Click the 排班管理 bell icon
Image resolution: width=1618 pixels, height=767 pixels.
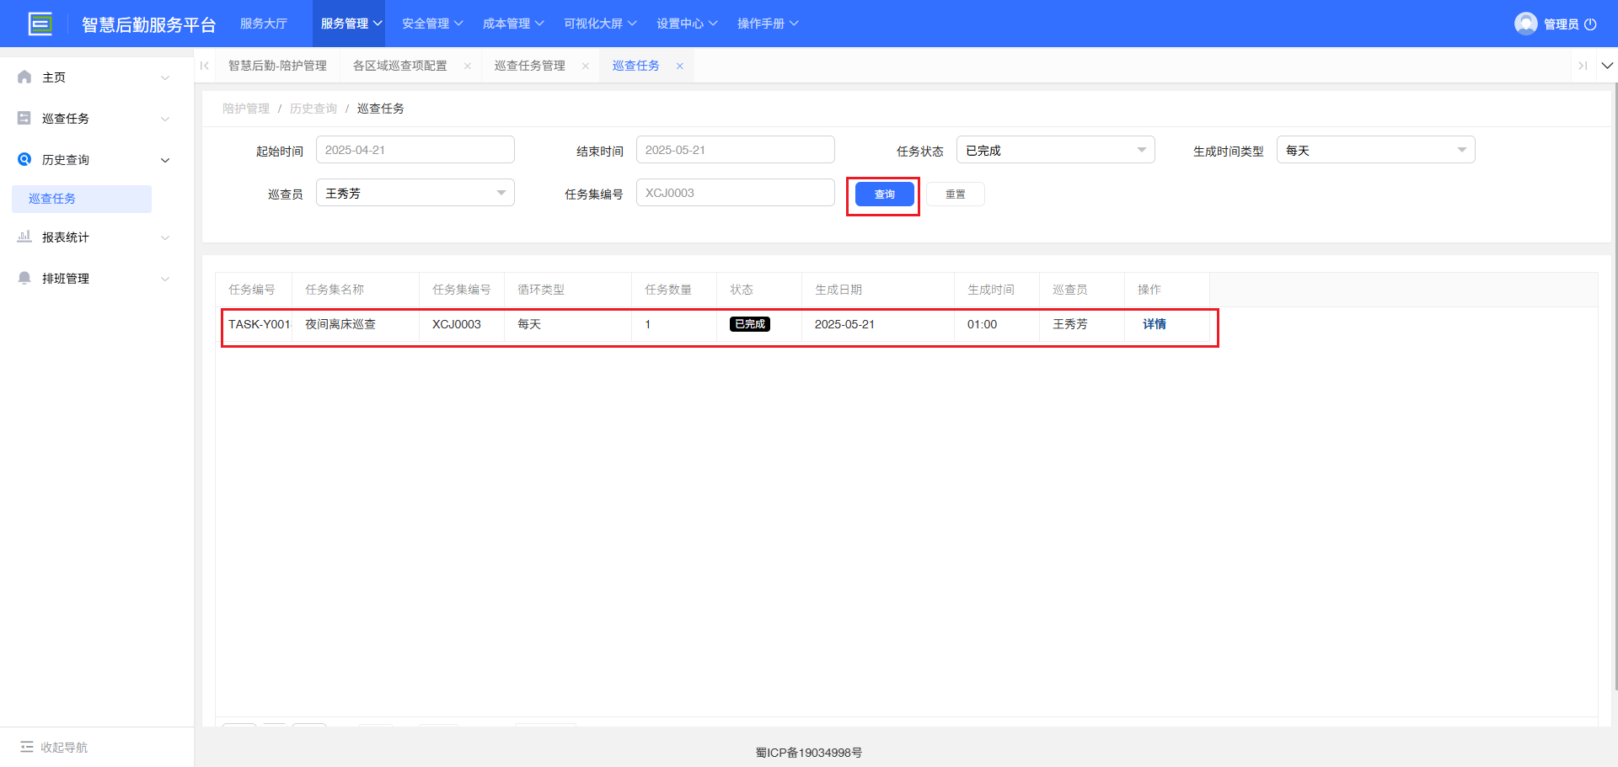click(24, 278)
